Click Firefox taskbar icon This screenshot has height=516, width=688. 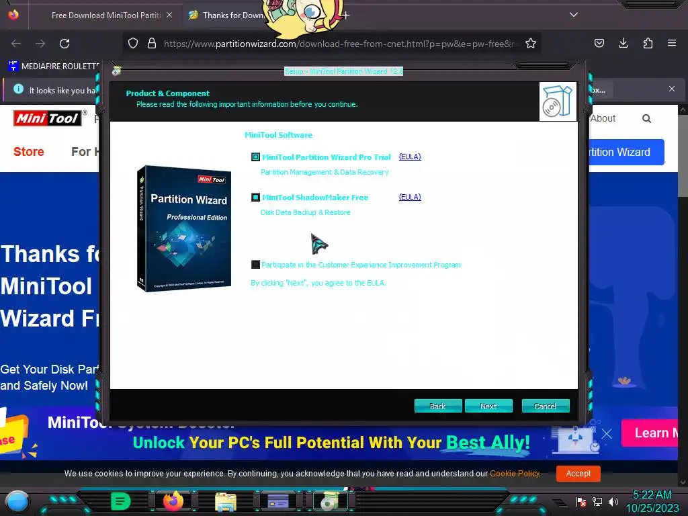click(x=173, y=501)
